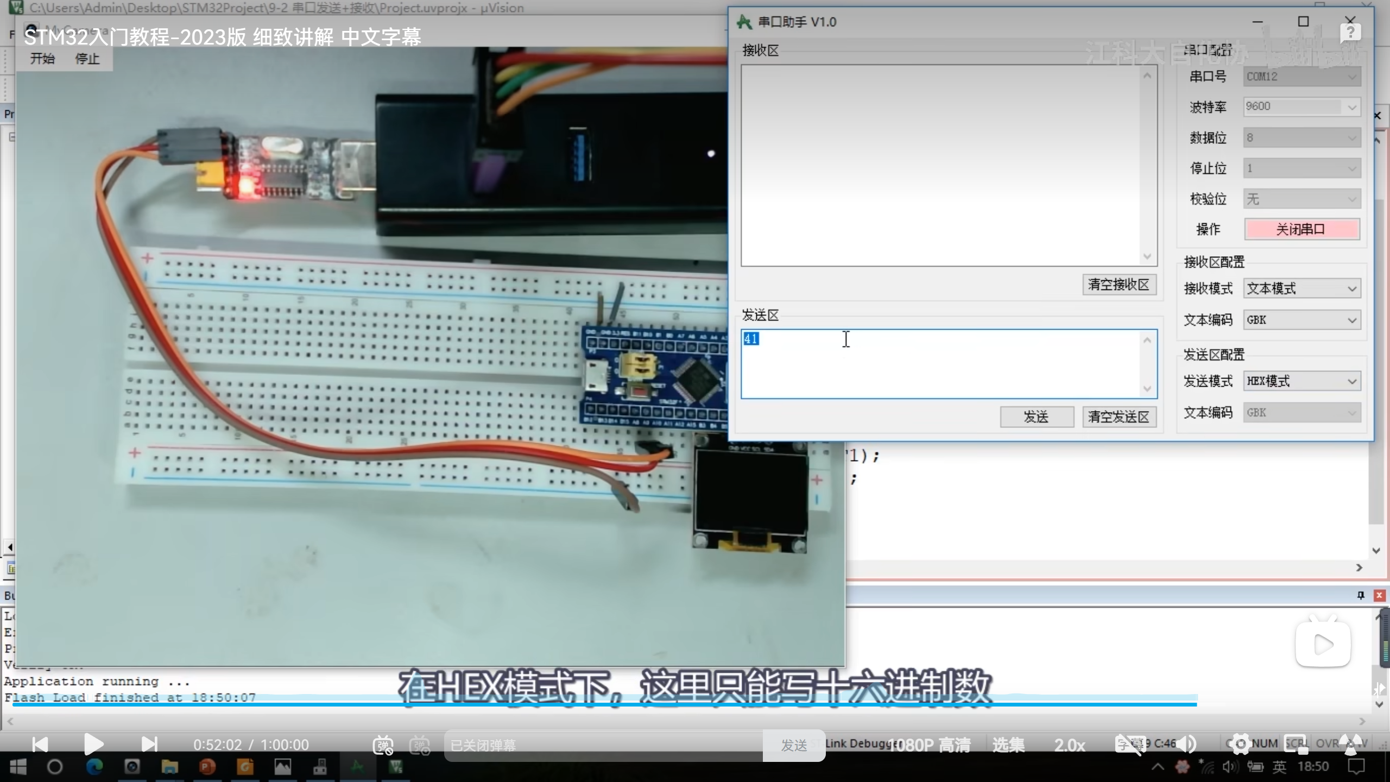Play the video
Viewport: 1390px width, 782px height.
tap(93, 744)
